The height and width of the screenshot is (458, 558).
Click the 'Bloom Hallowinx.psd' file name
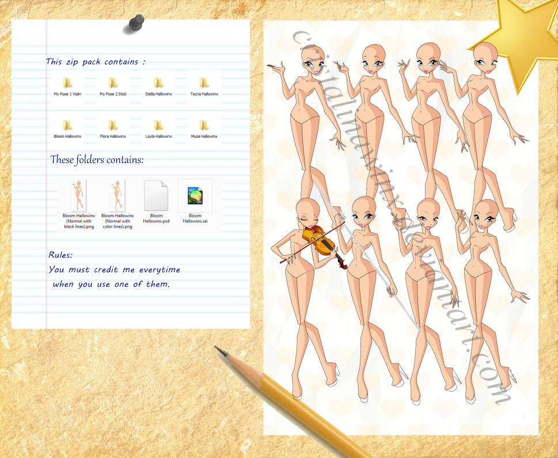tap(156, 218)
